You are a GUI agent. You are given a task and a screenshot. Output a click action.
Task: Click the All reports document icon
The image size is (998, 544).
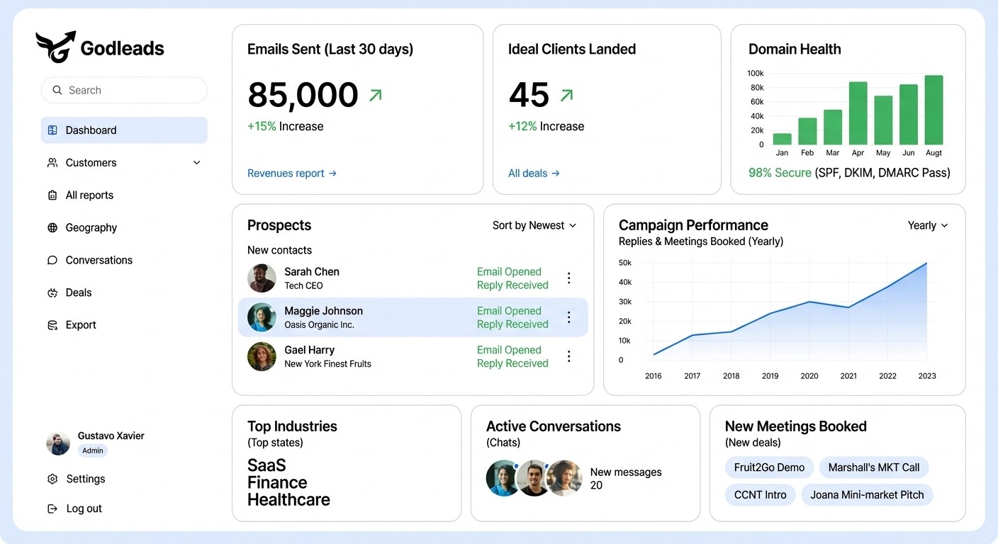click(x=51, y=195)
